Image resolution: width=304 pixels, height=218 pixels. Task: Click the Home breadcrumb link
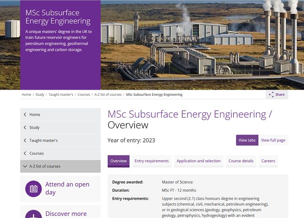pos(26,94)
